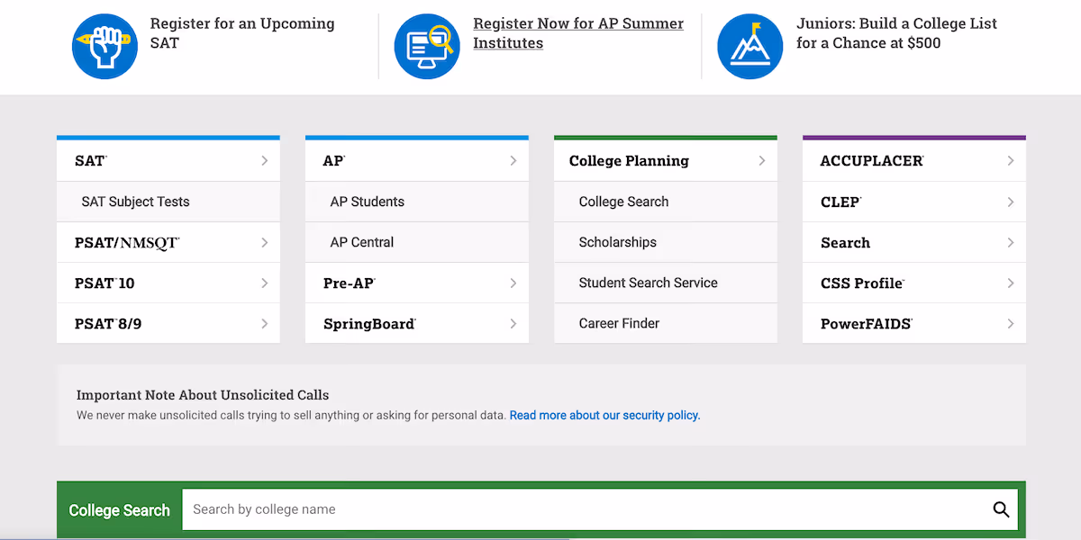This screenshot has width=1081, height=540.
Task: Click the mountain flag college list icon
Action: [750, 46]
